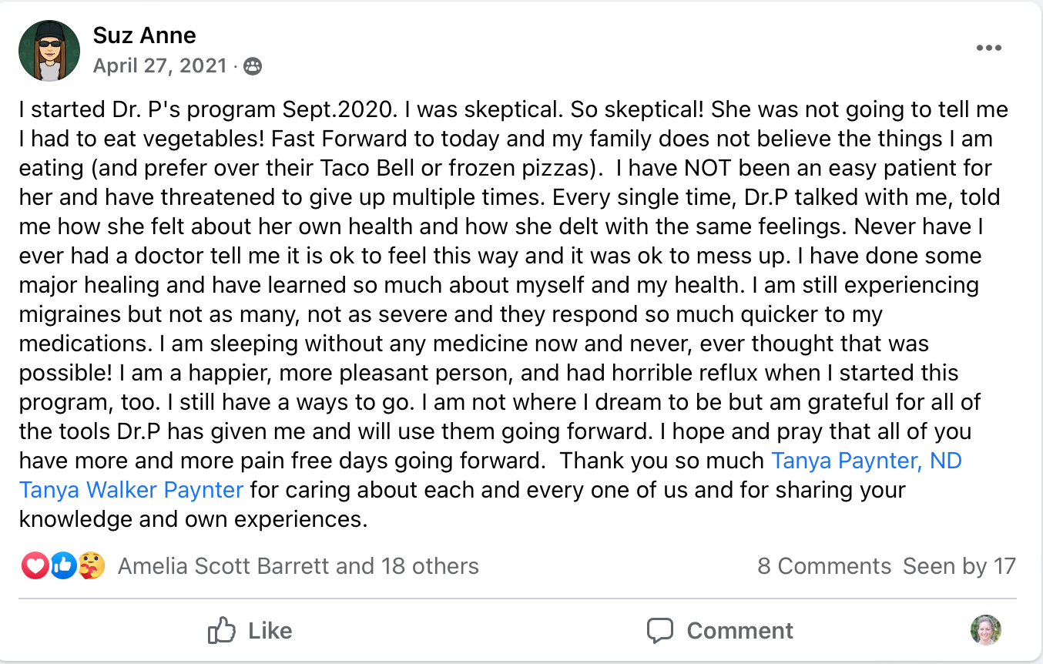View the Seen by 17 list

(x=959, y=566)
